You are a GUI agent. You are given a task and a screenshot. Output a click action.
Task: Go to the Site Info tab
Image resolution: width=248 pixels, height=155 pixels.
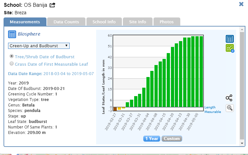pos(137,22)
